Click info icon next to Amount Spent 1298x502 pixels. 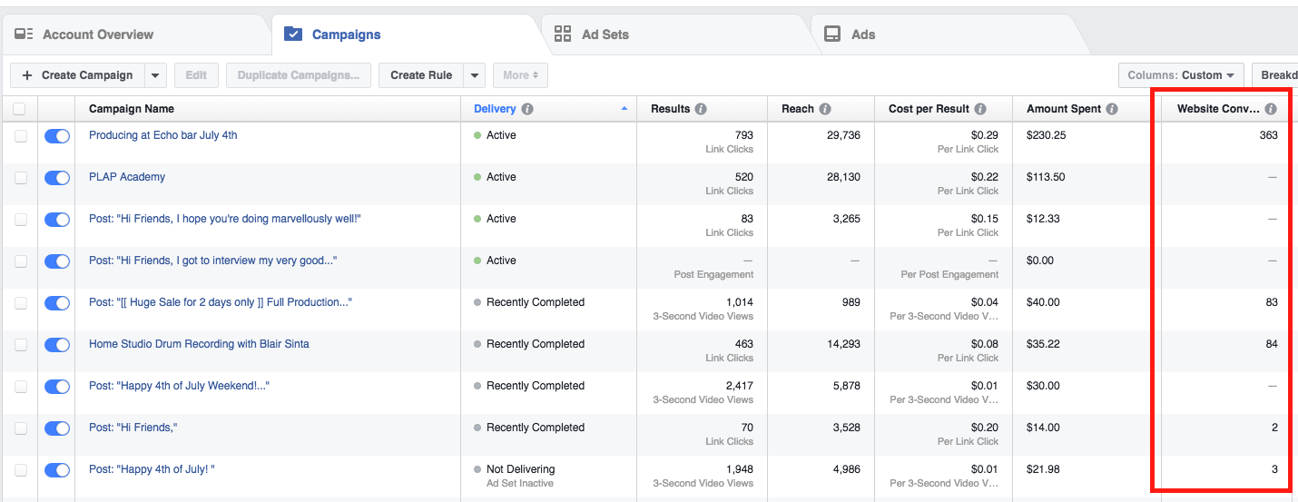coord(1112,109)
